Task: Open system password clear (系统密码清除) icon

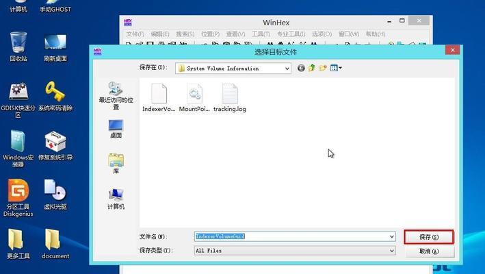Action: [55, 96]
